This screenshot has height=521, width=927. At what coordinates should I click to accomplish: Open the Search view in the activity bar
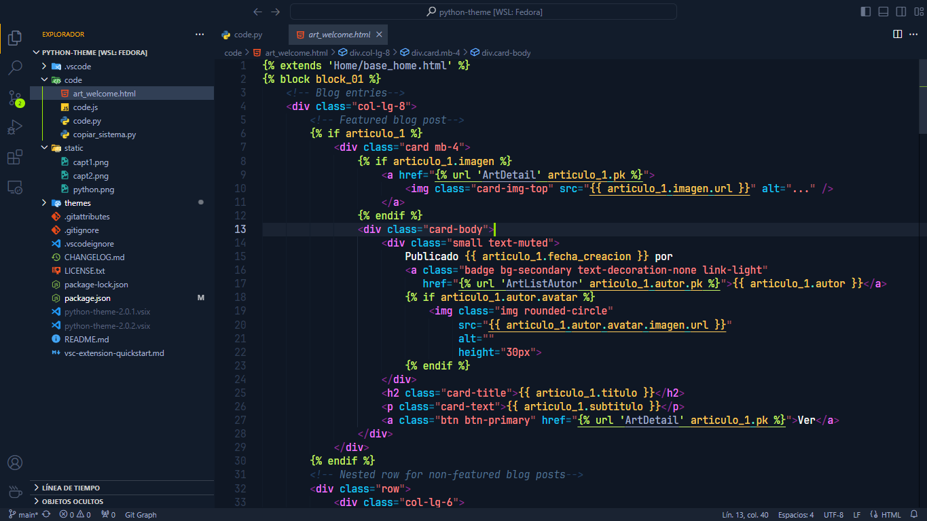pyautogui.click(x=15, y=68)
